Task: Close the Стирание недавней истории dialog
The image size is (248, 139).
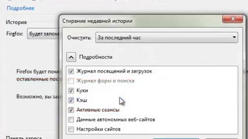Action: click(x=232, y=19)
